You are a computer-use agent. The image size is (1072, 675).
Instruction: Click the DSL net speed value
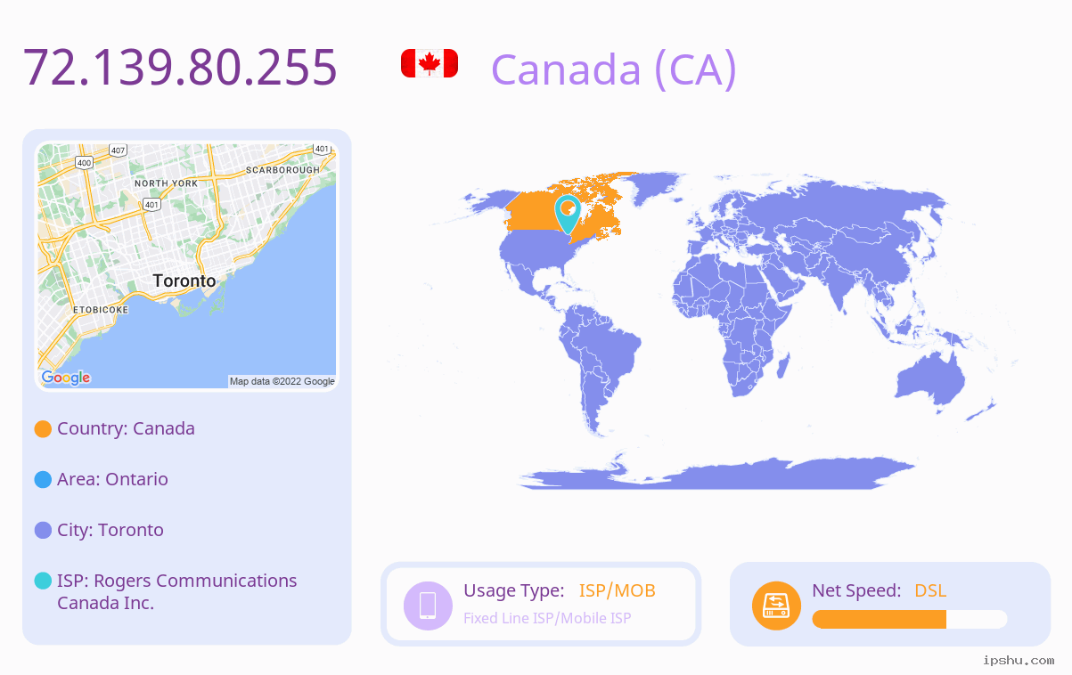[x=930, y=590]
